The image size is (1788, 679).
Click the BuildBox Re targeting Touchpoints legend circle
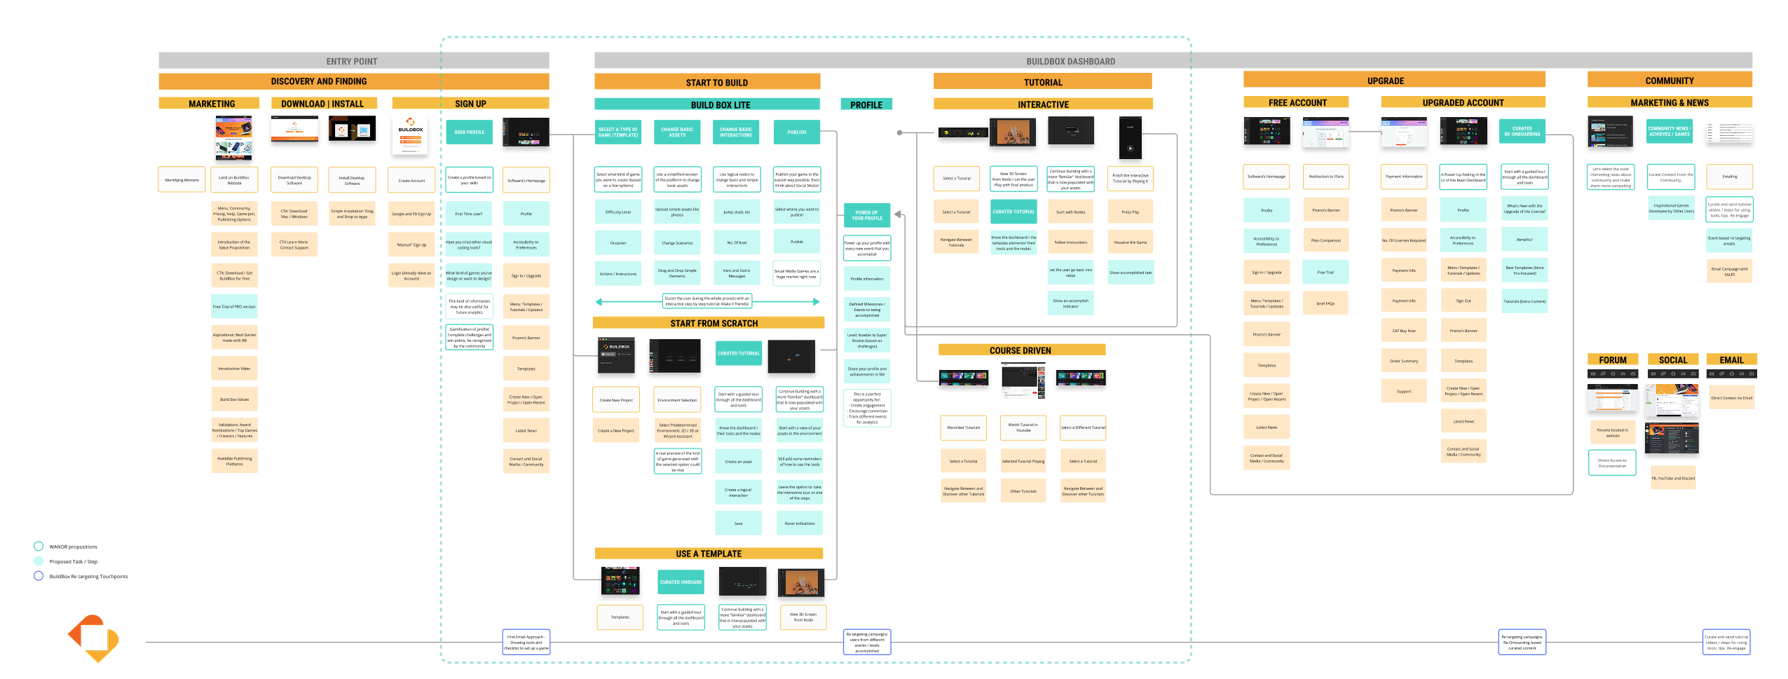point(39,575)
